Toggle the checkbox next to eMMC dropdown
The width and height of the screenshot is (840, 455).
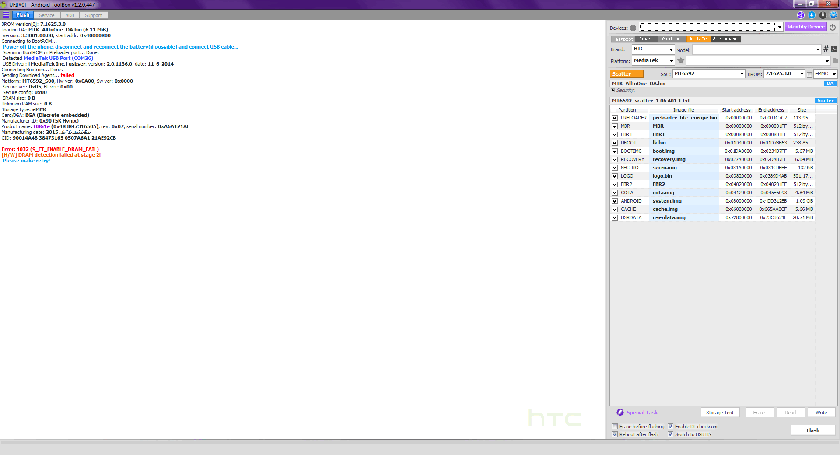pyautogui.click(x=810, y=74)
